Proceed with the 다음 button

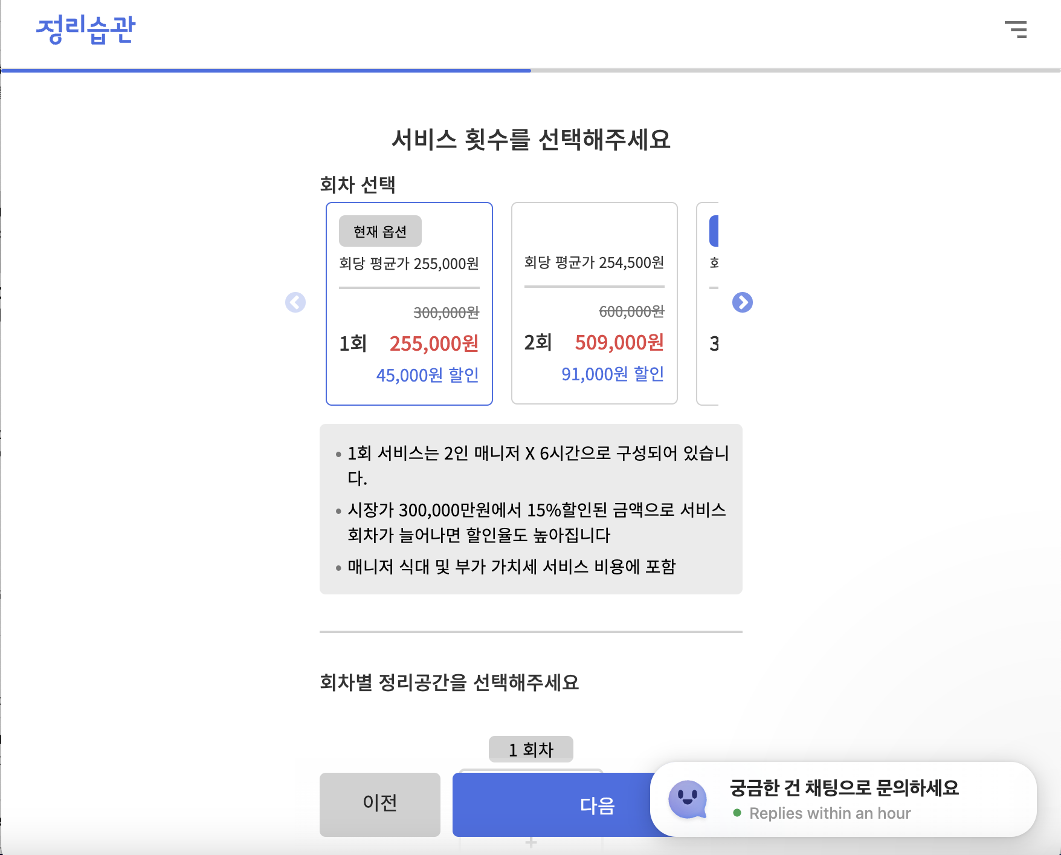(551, 805)
